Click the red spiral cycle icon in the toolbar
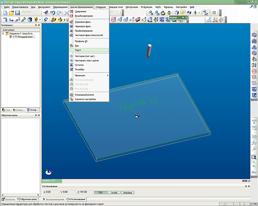258x206 pixels. [x=113, y=20]
